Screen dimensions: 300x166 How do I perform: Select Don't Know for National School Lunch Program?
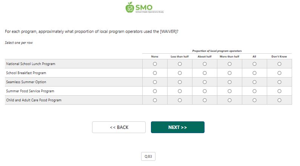click(x=279, y=64)
